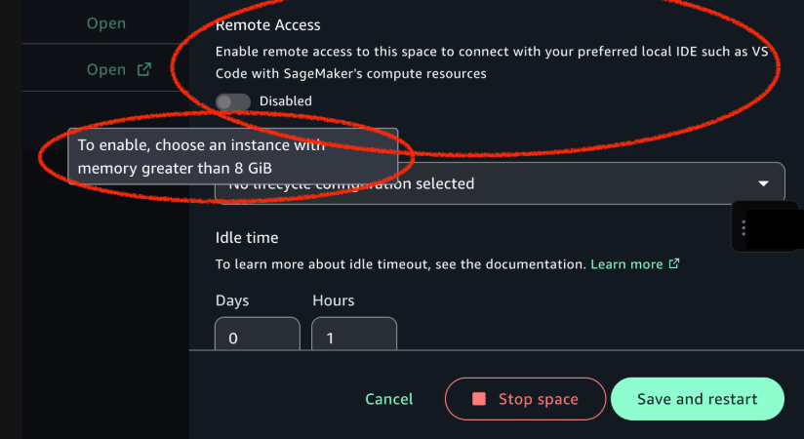Click the Remote Access heading
804x439 pixels.
(267, 25)
